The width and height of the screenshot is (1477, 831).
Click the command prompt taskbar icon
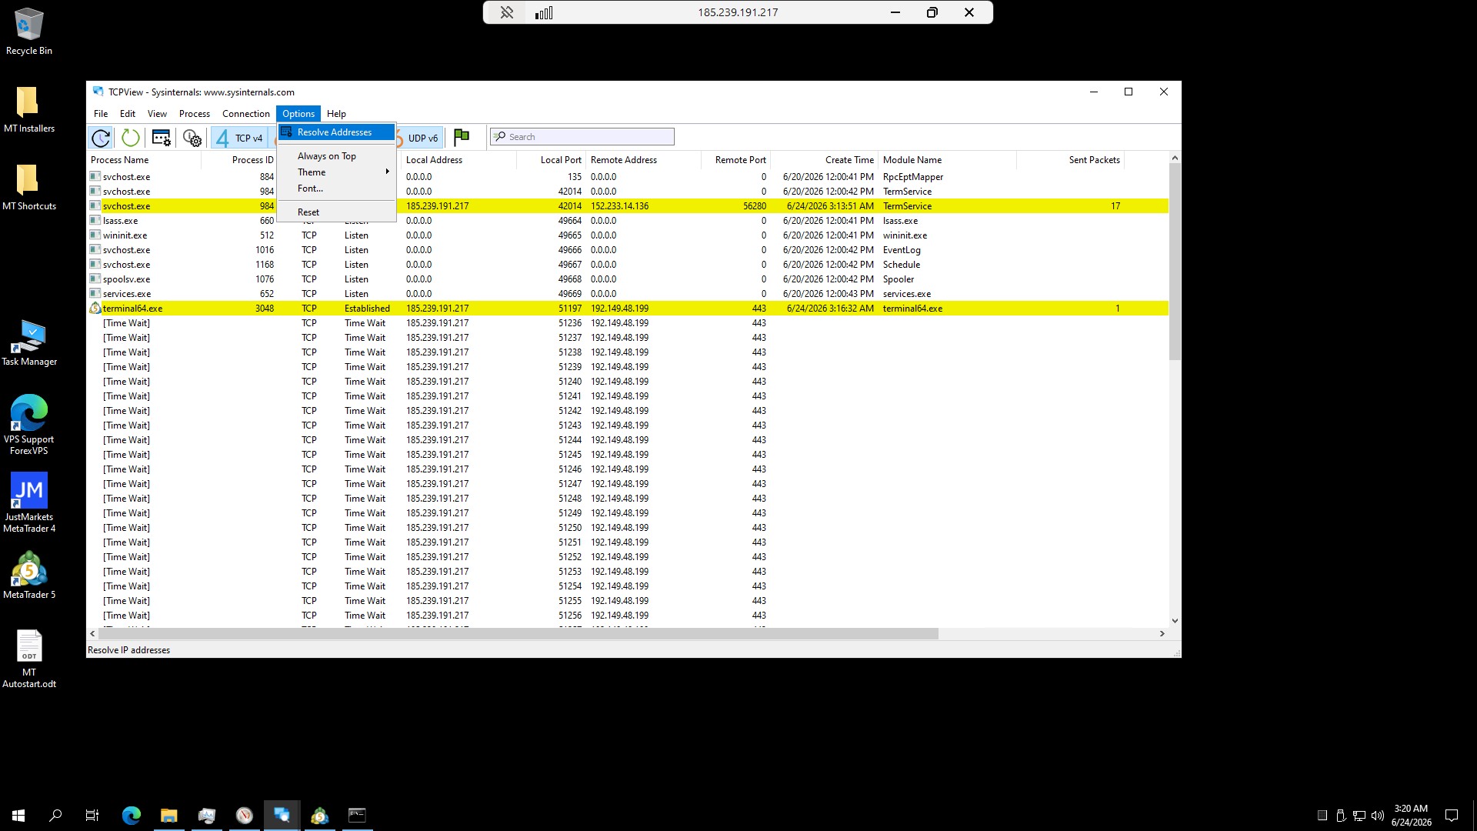pyautogui.click(x=357, y=816)
